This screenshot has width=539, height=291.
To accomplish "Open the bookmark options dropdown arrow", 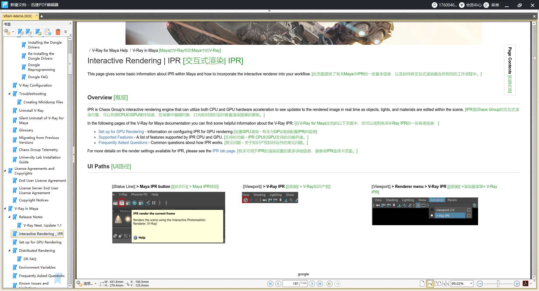I will [x=13, y=32].
